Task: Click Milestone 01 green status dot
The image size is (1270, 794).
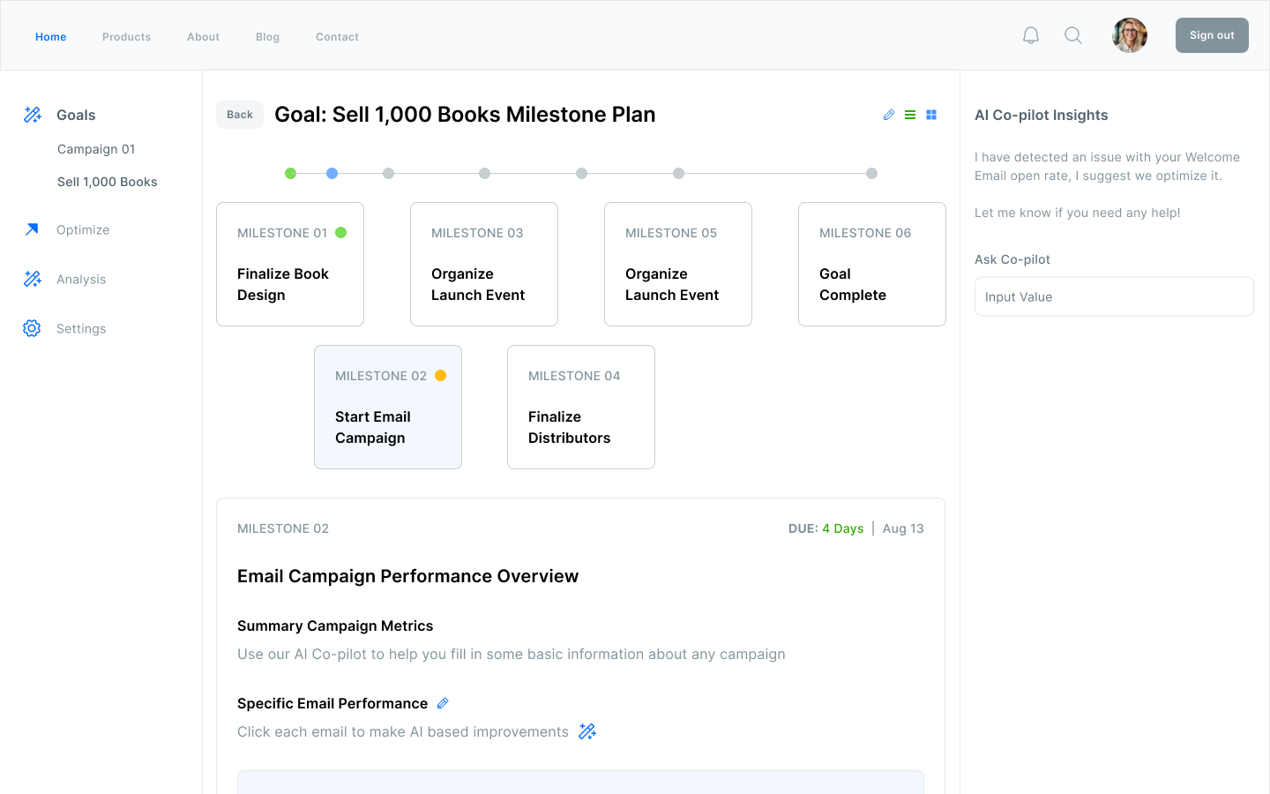Action: [341, 233]
